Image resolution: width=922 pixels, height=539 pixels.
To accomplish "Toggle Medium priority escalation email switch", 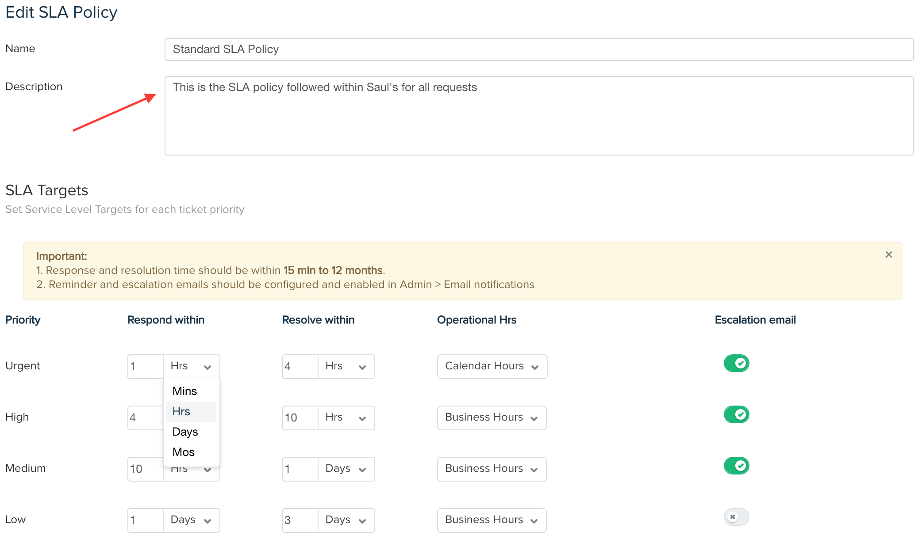I will click(736, 466).
